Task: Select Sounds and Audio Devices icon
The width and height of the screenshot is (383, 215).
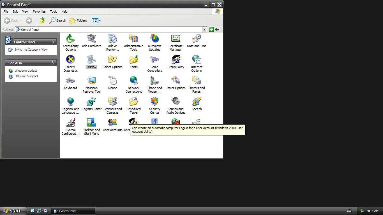Action: coord(176,101)
